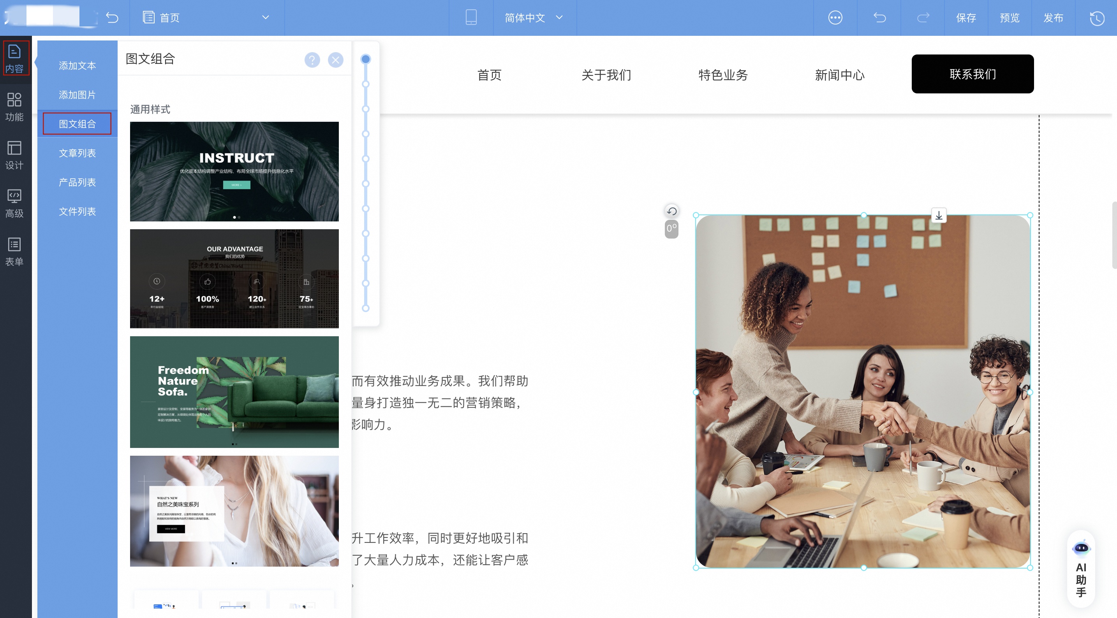
Task: Choose the INSTRUCT leaf template thumbnail
Action: pyautogui.click(x=234, y=171)
